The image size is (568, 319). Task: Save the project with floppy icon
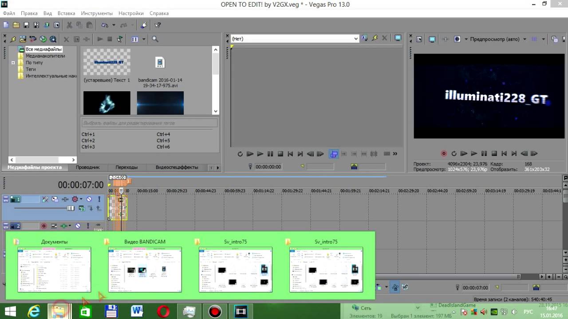26,25
